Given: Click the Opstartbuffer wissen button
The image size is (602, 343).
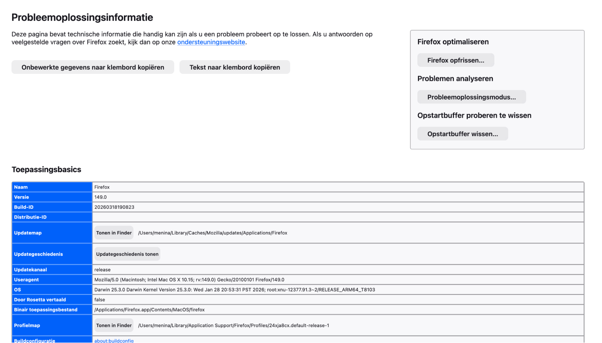Looking at the screenshot, I should pos(462,133).
